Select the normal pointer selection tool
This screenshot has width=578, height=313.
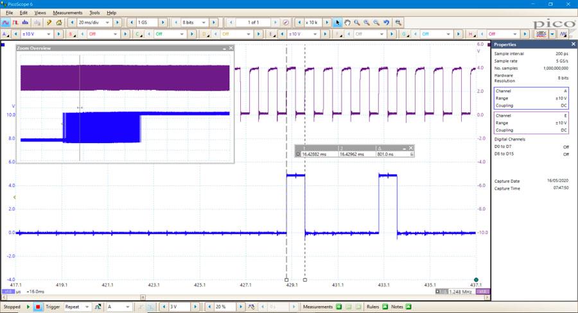click(x=338, y=22)
